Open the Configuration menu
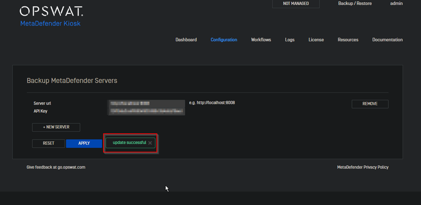This screenshot has width=421, height=205. (224, 40)
